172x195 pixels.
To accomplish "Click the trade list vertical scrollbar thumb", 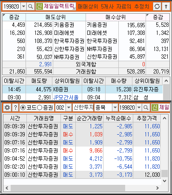I will [164, 174].
